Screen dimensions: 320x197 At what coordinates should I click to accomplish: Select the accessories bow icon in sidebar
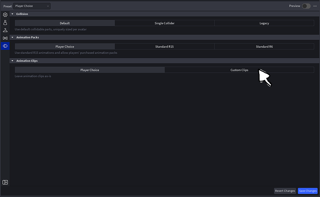5,38
